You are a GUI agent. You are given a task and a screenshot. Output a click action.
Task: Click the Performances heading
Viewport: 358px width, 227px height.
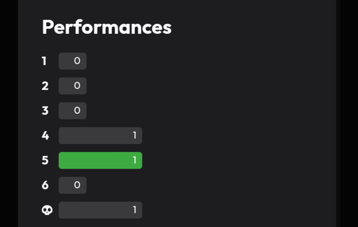[x=107, y=27]
